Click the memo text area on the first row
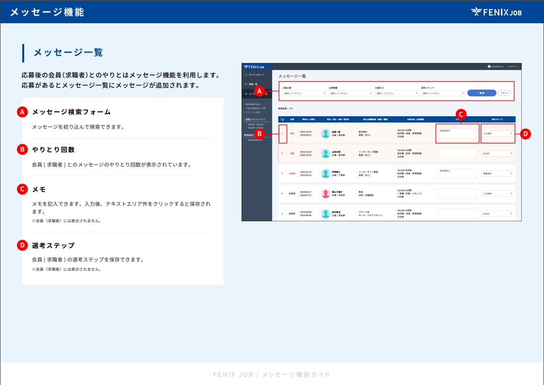544x385 pixels. click(x=457, y=134)
